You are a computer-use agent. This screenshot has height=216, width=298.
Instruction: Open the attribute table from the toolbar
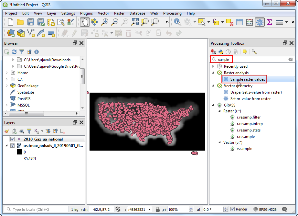(x=239, y=22)
